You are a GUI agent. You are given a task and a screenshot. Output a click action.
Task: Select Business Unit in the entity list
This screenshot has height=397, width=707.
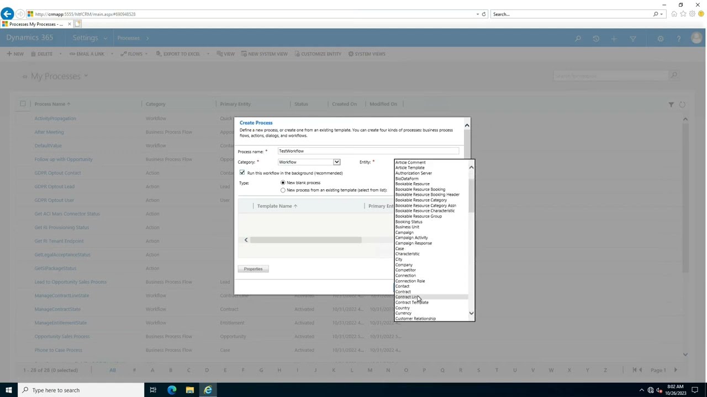coord(407,227)
